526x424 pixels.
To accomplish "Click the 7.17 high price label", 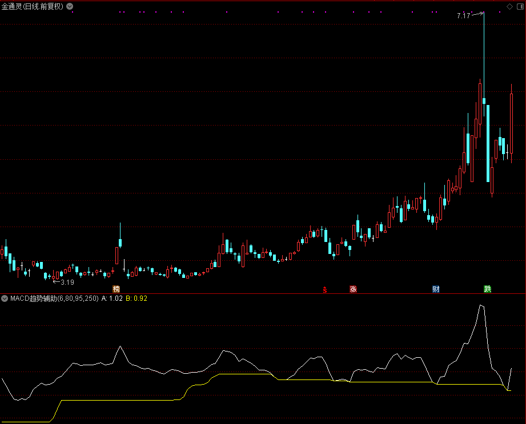I will coord(463,16).
